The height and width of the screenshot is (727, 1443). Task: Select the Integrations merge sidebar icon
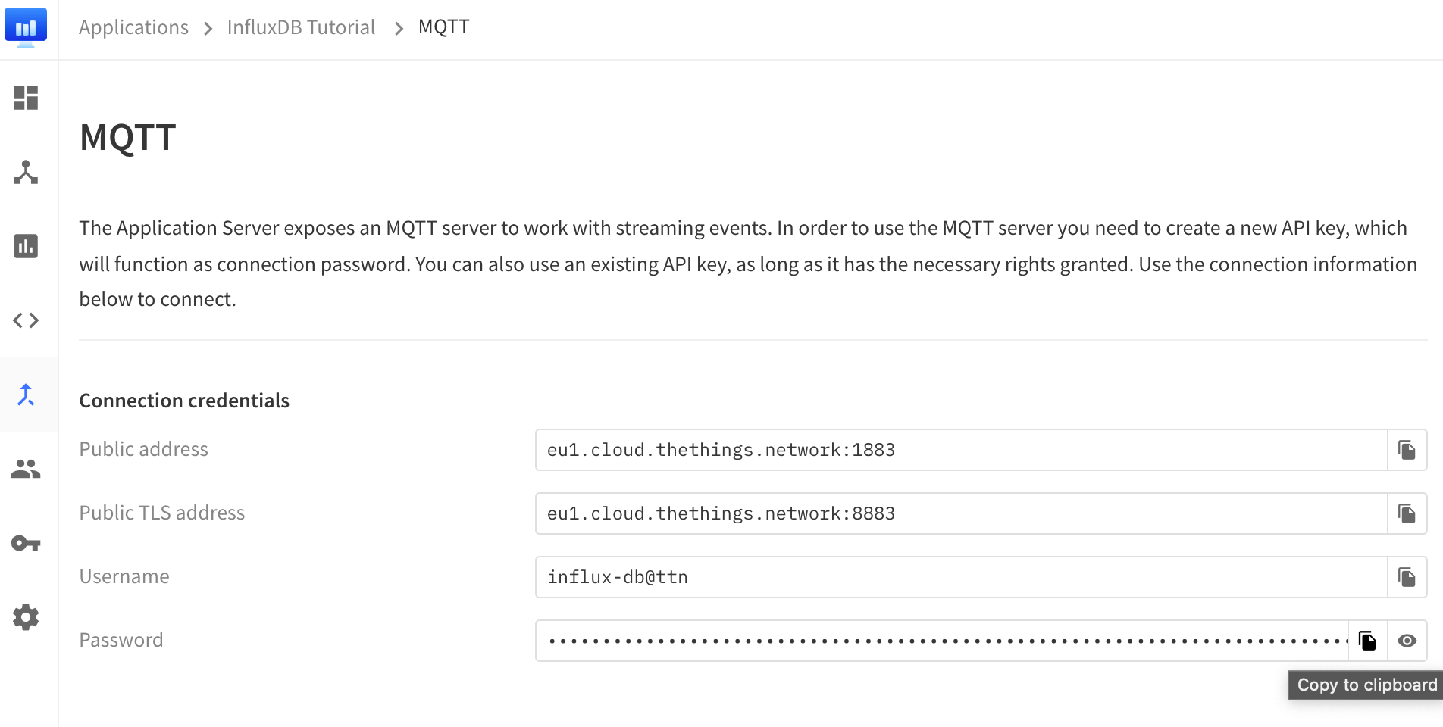click(x=26, y=395)
